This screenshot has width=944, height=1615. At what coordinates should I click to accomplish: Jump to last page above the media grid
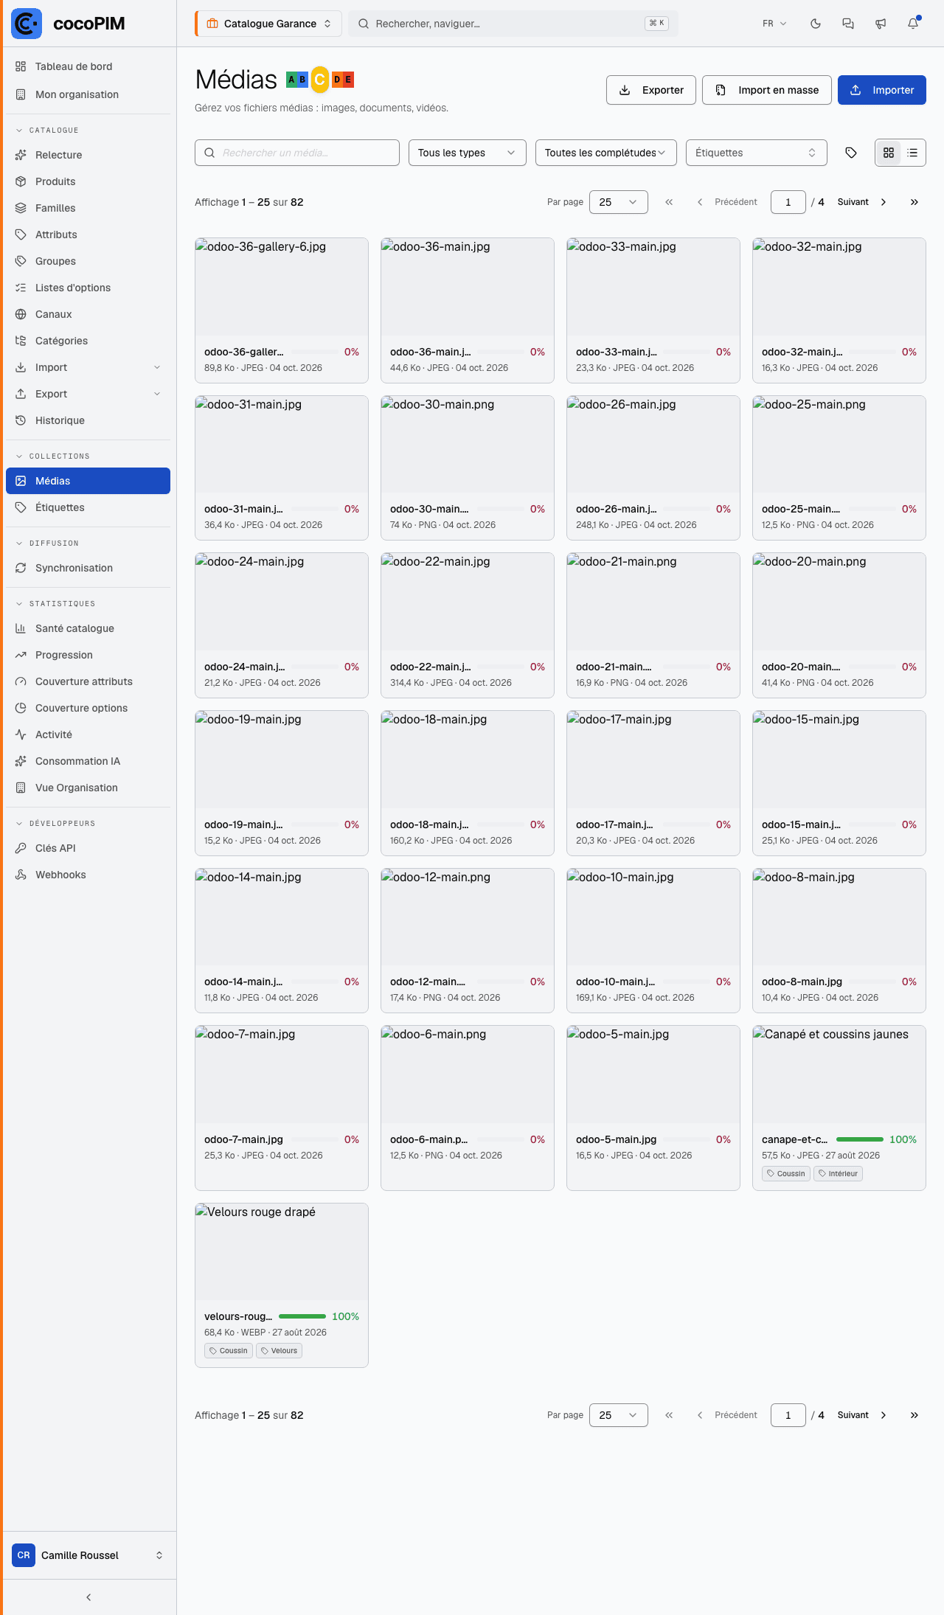(914, 202)
